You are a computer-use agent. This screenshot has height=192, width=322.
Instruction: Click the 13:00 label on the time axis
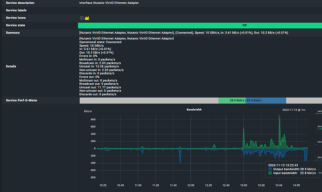[x=243, y=185]
